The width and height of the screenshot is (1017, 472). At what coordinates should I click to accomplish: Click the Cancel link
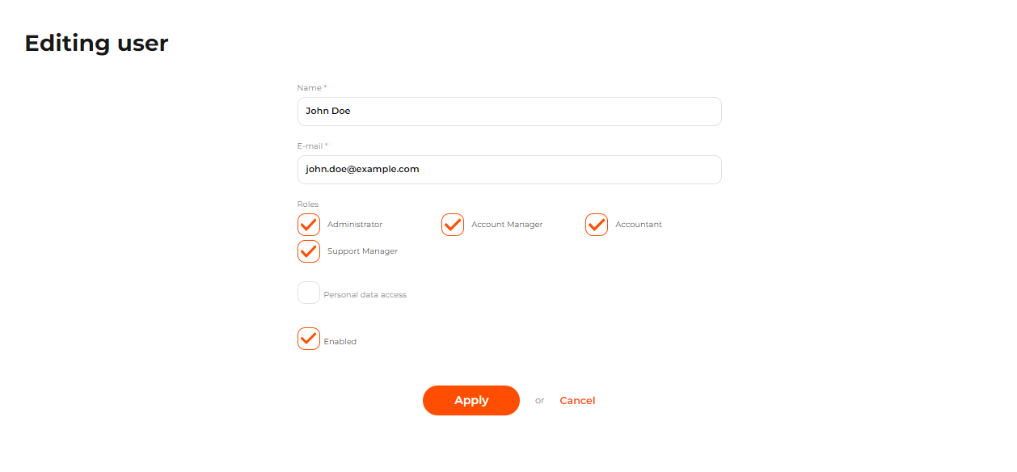(577, 401)
